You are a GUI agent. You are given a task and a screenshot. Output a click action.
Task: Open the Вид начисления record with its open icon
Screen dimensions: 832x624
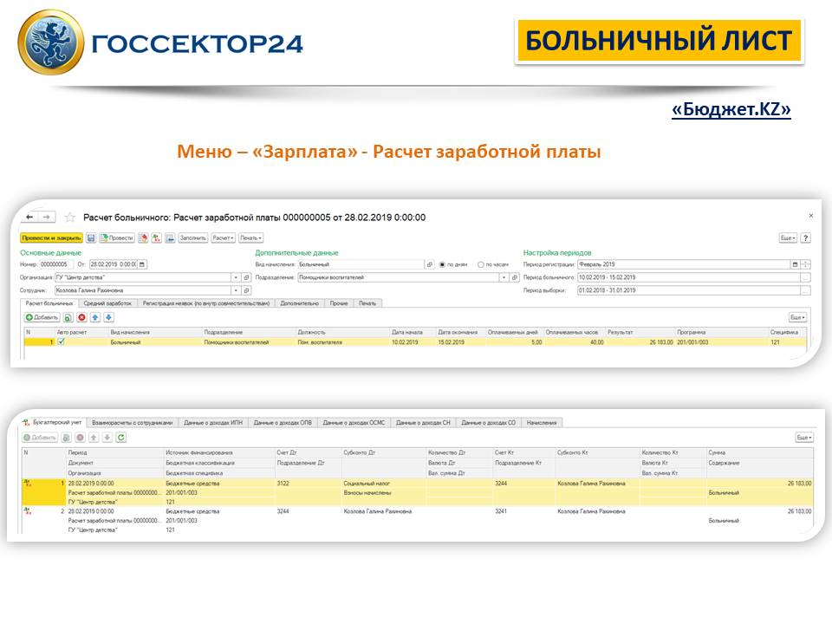pos(430,264)
